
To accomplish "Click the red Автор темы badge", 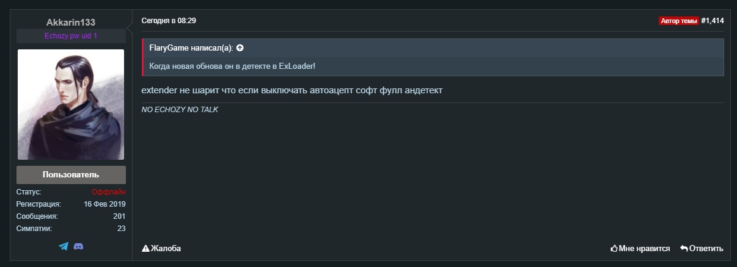I will tap(678, 21).
